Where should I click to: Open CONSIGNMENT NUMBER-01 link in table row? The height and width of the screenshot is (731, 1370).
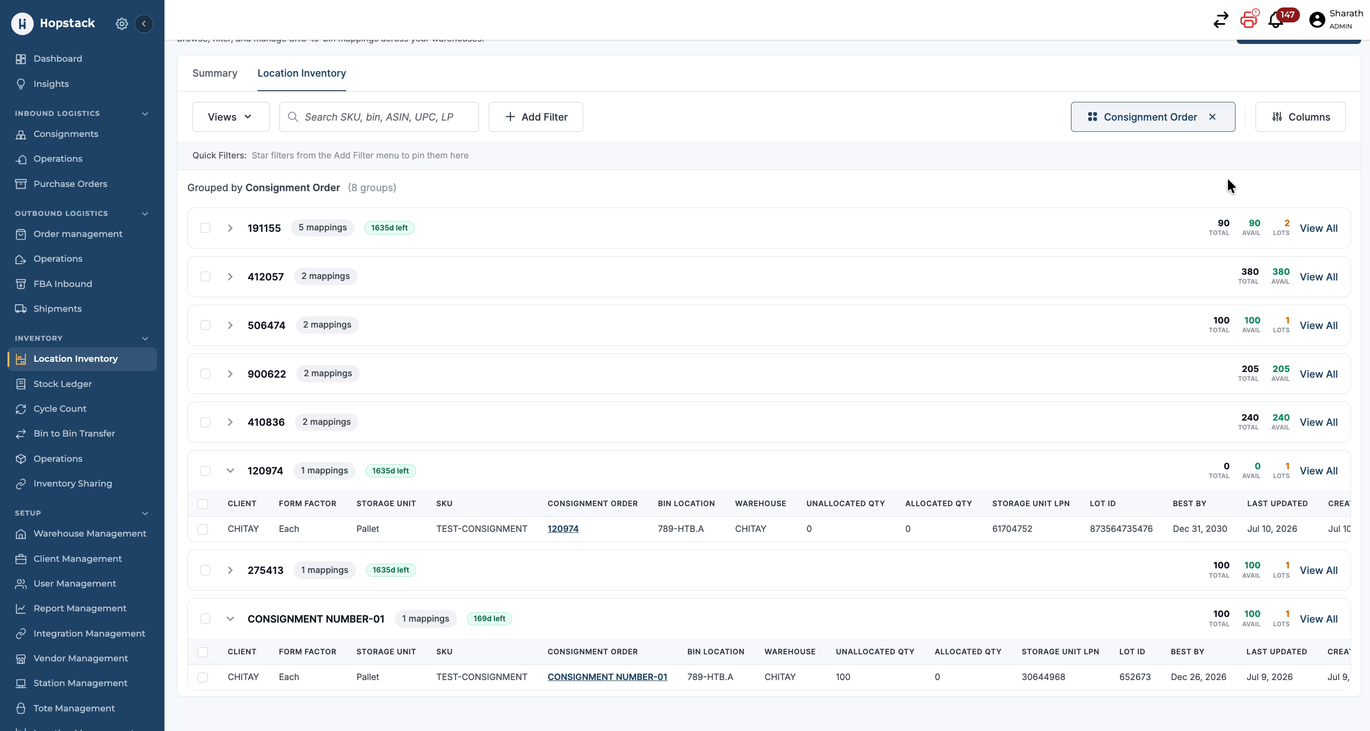607,677
